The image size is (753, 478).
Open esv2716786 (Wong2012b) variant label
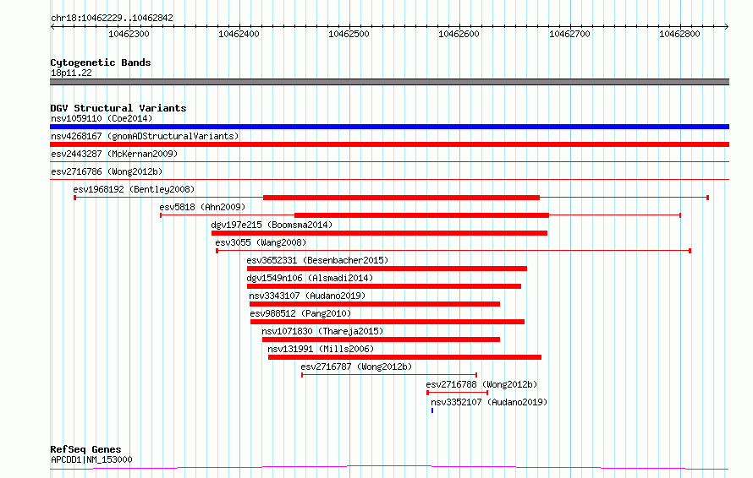107,171
